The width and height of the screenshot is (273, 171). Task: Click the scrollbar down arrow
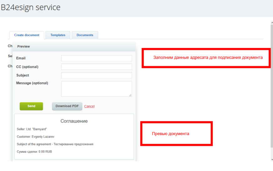click(271, 159)
